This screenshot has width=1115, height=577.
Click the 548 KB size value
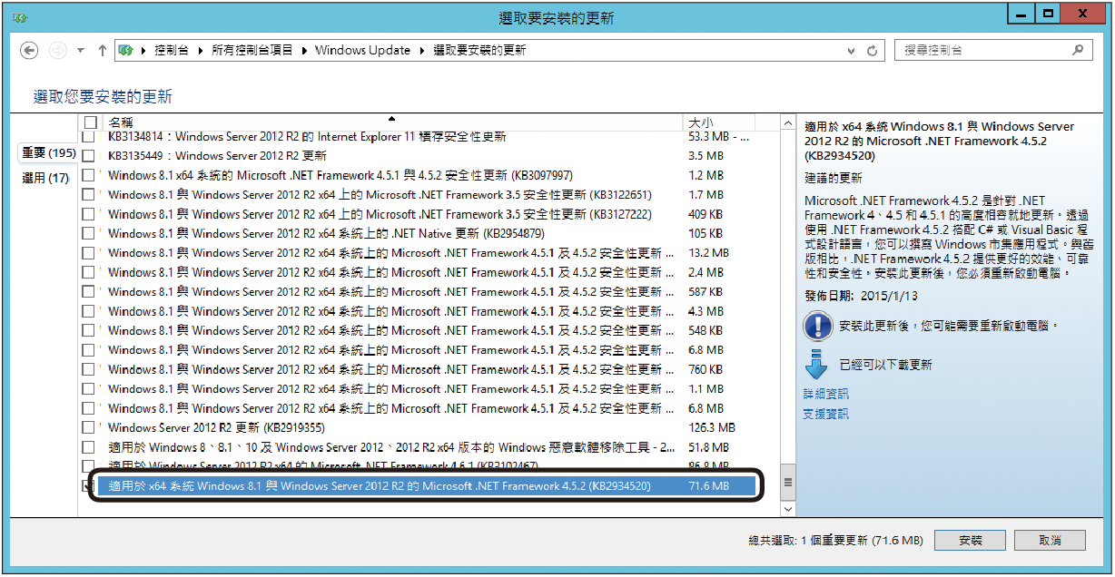point(706,331)
